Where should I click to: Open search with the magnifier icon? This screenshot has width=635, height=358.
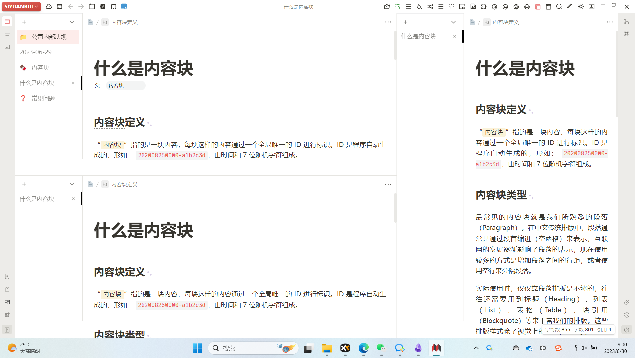pyautogui.click(x=559, y=7)
